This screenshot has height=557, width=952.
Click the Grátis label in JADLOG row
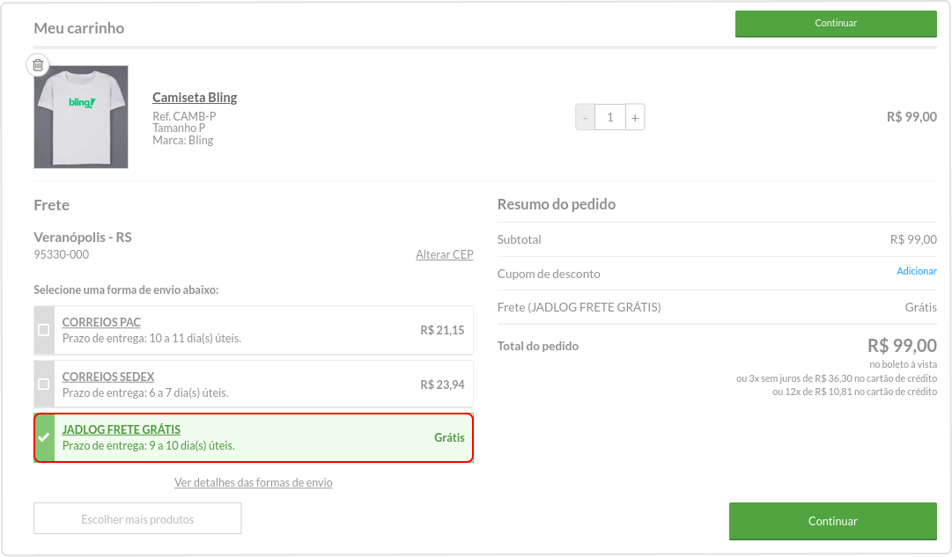coord(449,437)
